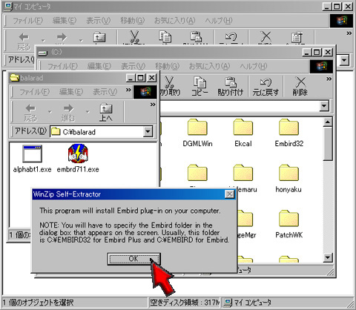Viewport: 356px width, 310px height.
Task: Click the Back arrow in the My Computer window
Action: (x=24, y=37)
